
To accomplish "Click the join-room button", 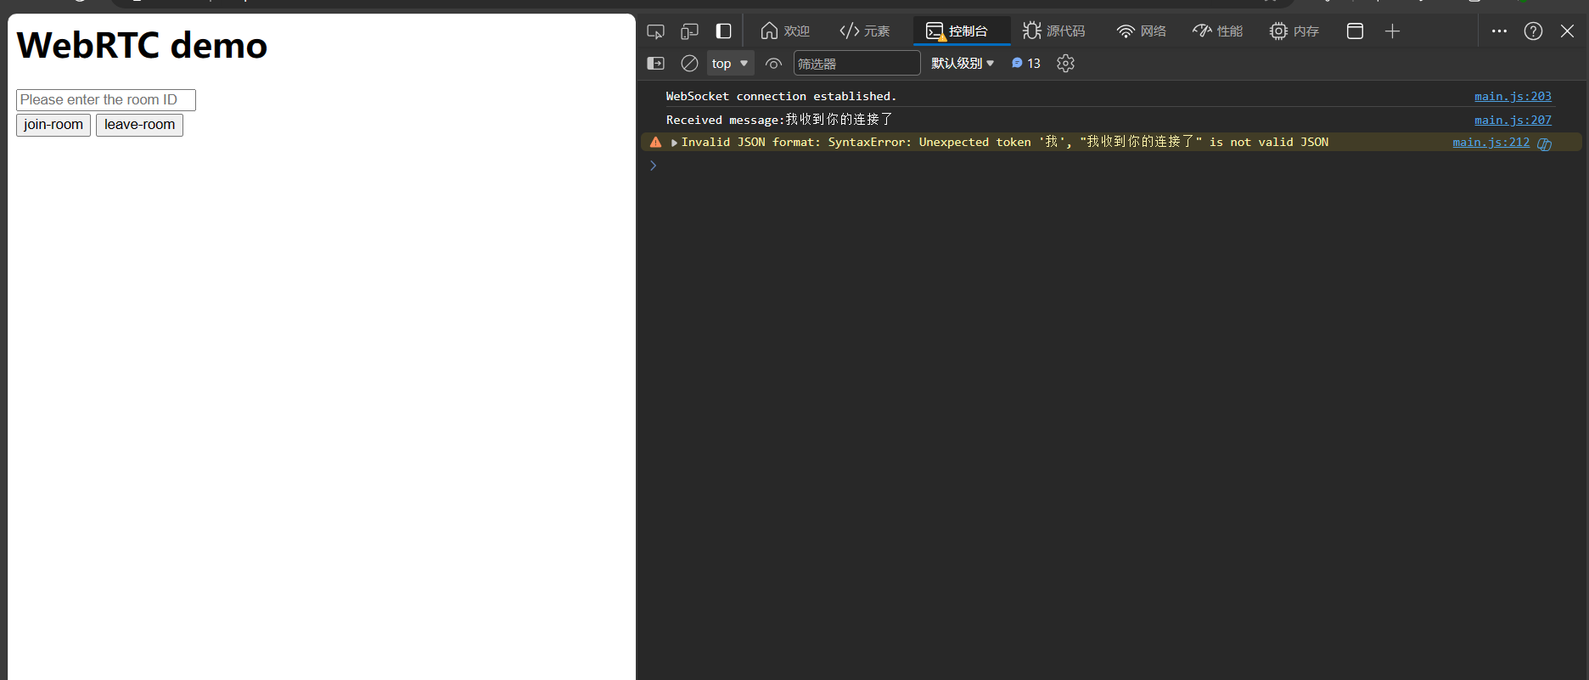I will 53,125.
